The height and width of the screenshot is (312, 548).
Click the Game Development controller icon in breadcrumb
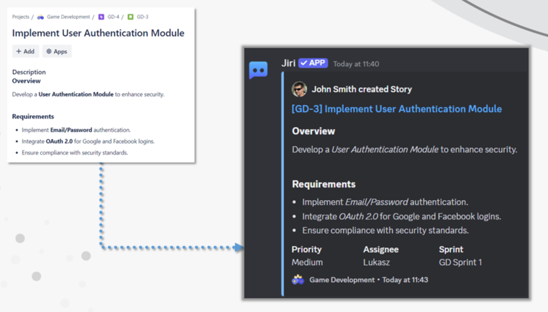click(x=40, y=17)
